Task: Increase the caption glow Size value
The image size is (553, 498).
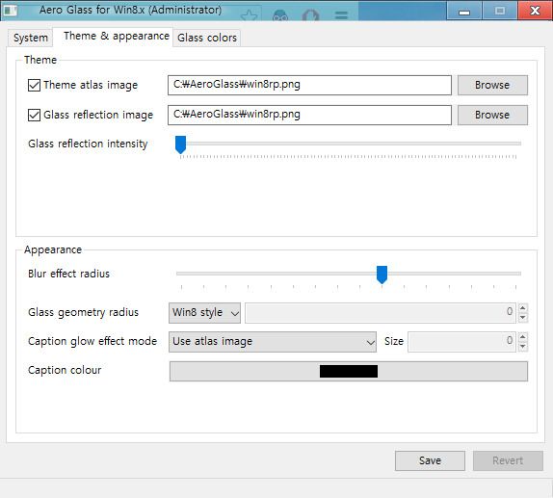Action: tap(523, 337)
